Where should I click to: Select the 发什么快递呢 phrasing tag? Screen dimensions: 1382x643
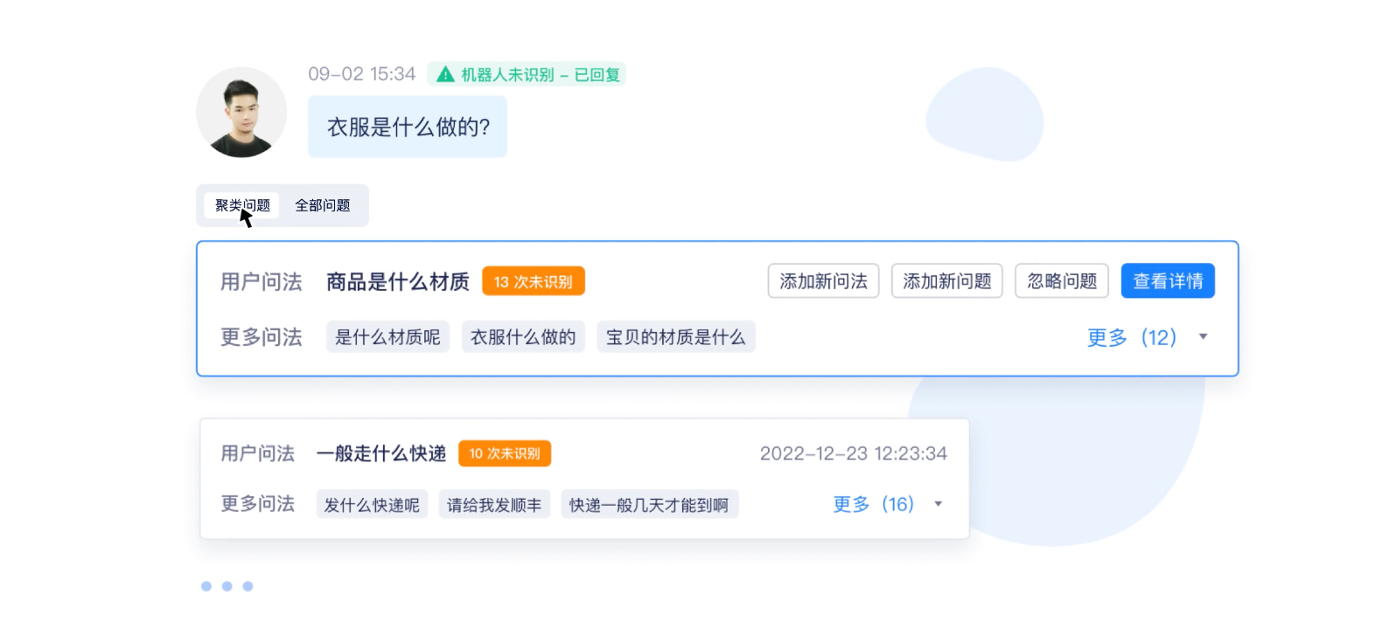tap(372, 504)
